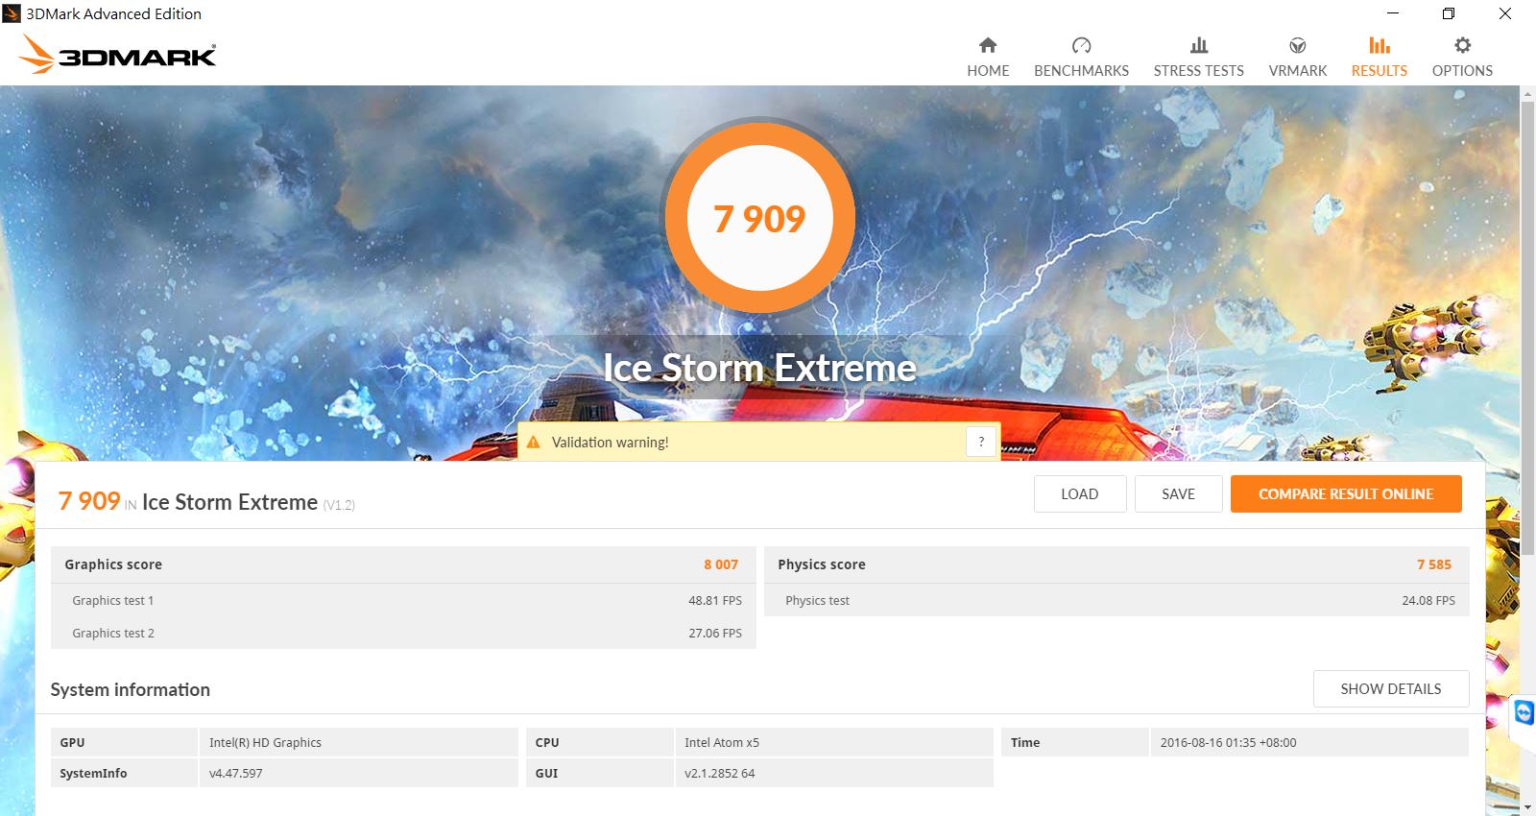Minimize the 3DMark window
The width and height of the screenshot is (1536, 816).
(1393, 13)
